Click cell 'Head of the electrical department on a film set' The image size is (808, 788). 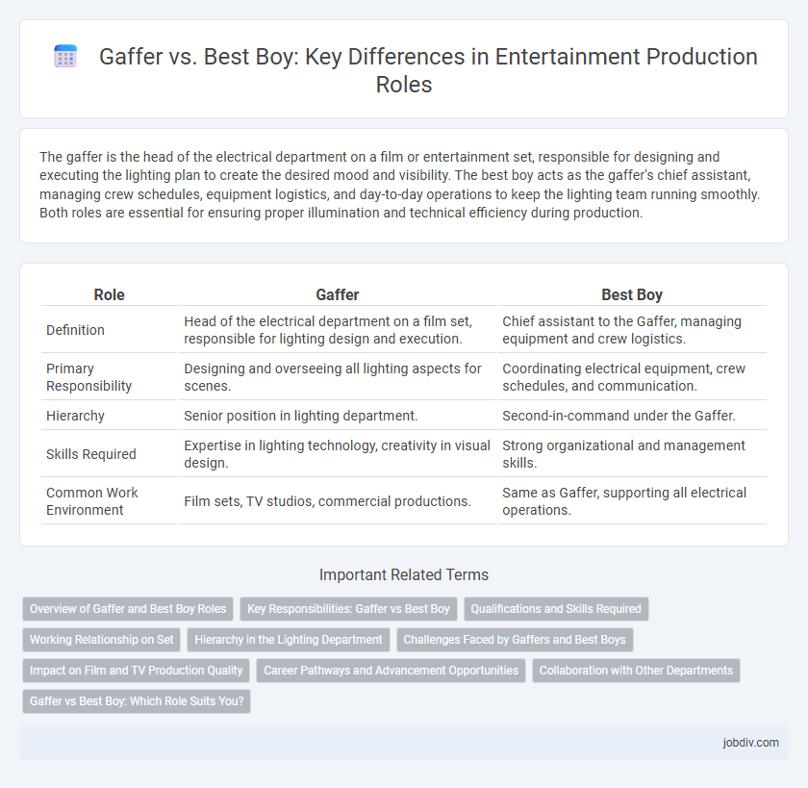pos(337,330)
